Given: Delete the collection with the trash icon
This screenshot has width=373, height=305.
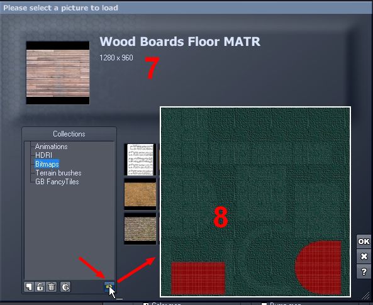Looking at the screenshot, I should (51, 287).
